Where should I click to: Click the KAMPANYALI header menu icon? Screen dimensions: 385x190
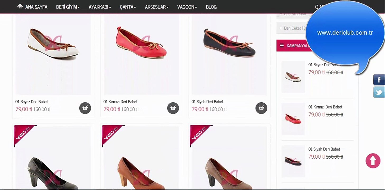282,46
